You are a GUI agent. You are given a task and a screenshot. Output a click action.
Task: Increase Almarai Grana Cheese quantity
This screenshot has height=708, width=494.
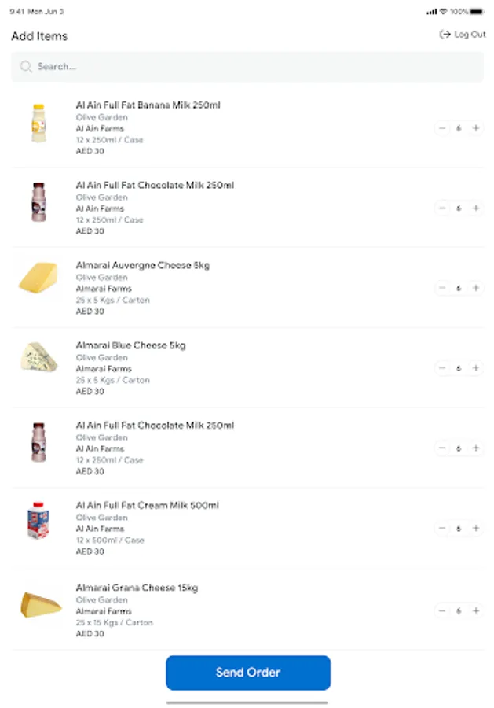coord(475,610)
